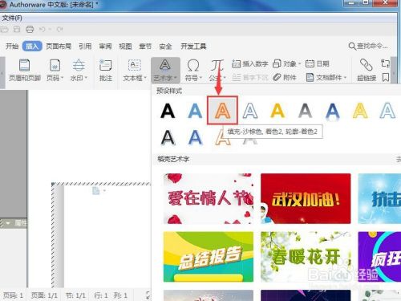Click the undo arrow icon
This screenshot has height=301, width=401.
coord(43,29)
